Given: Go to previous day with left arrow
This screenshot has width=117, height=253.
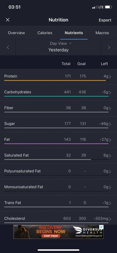Looking at the screenshot, I should (8, 47).
